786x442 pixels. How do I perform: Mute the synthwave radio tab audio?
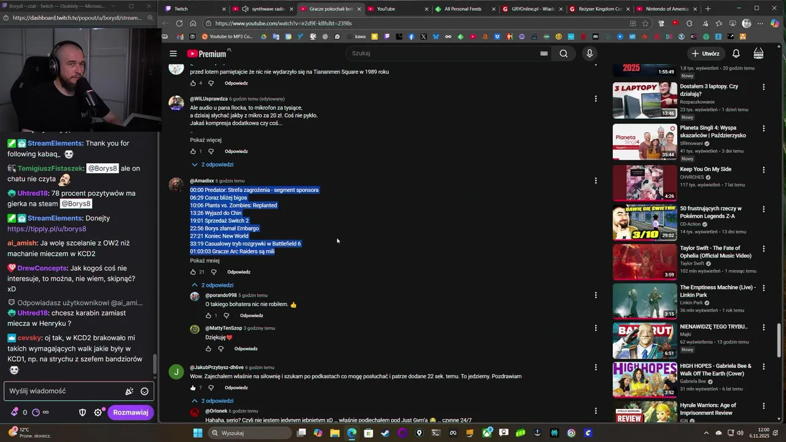pos(246,9)
